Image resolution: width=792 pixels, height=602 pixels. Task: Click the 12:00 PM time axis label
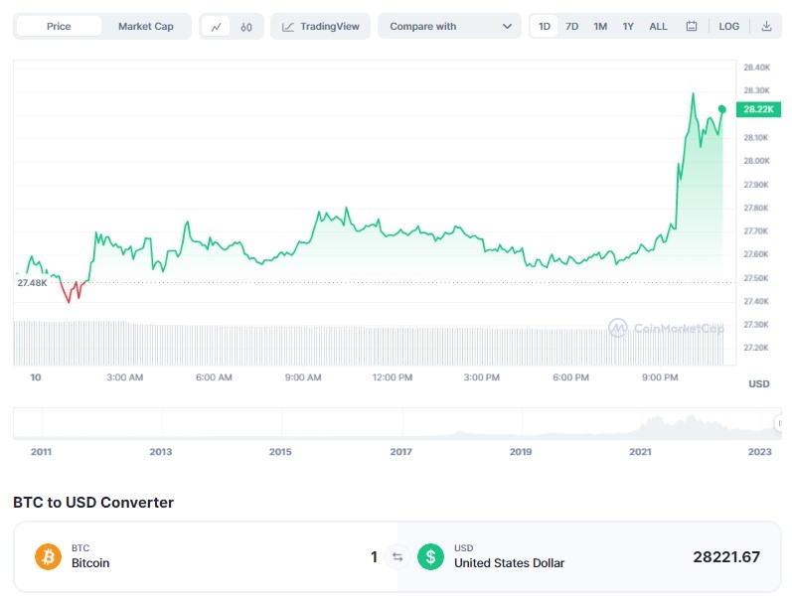tap(392, 377)
